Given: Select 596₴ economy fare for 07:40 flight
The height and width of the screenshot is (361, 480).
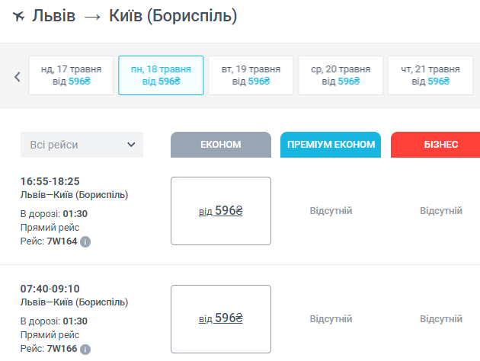Looking at the screenshot, I should 221,318.
